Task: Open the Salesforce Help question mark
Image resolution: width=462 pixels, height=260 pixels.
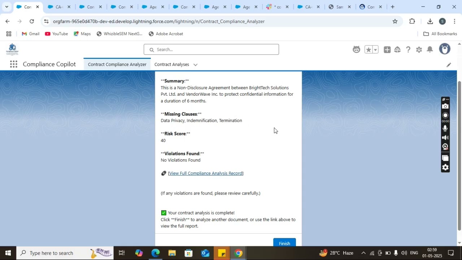Action: pos(408,49)
